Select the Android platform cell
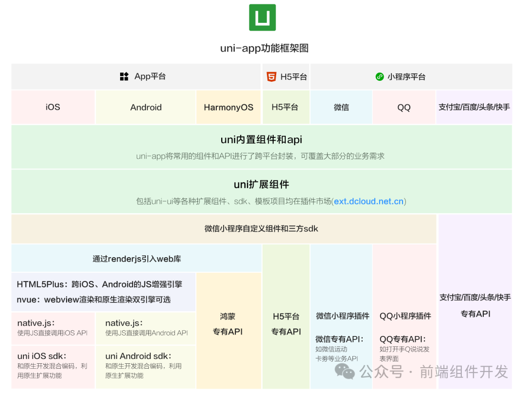This screenshot has width=525, height=393. pyautogui.click(x=145, y=107)
